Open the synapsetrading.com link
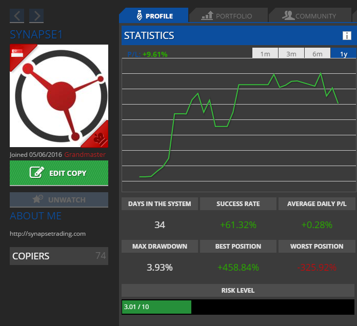This screenshot has height=326, width=357. pos(48,234)
